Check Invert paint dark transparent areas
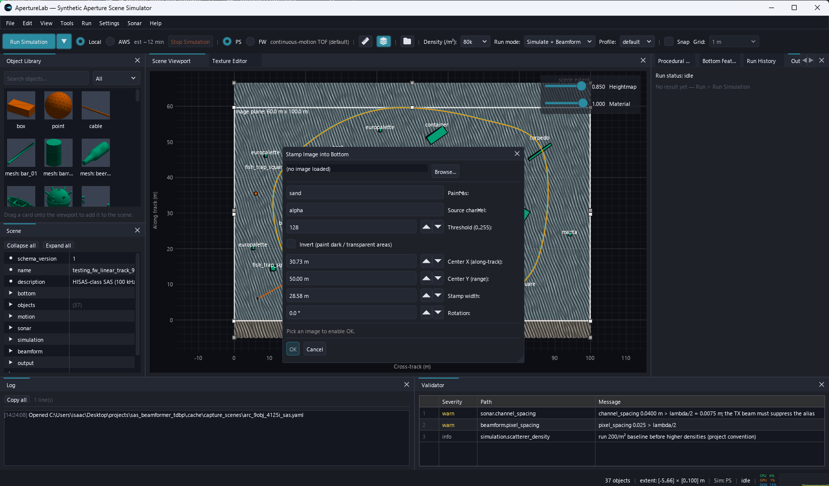829x486 pixels. coord(291,244)
